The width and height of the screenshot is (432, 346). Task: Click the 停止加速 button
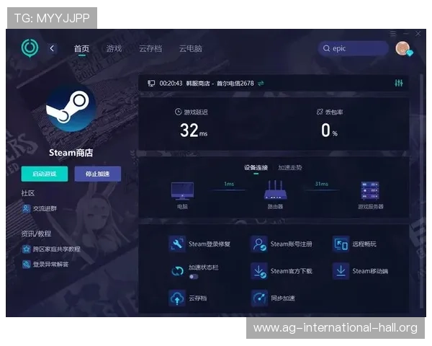(x=97, y=174)
